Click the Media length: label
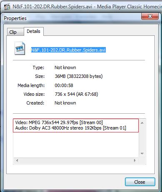Image resolution: width=162 pixels, height=192 pixels. click(31, 85)
